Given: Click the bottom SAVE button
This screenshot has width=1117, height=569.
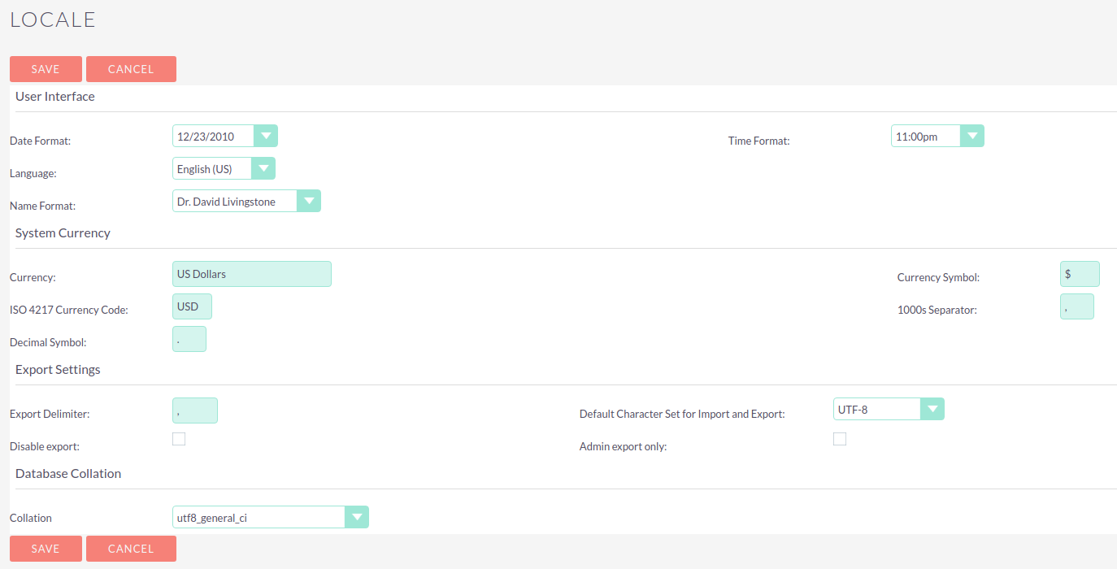Looking at the screenshot, I should click(x=46, y=549).
